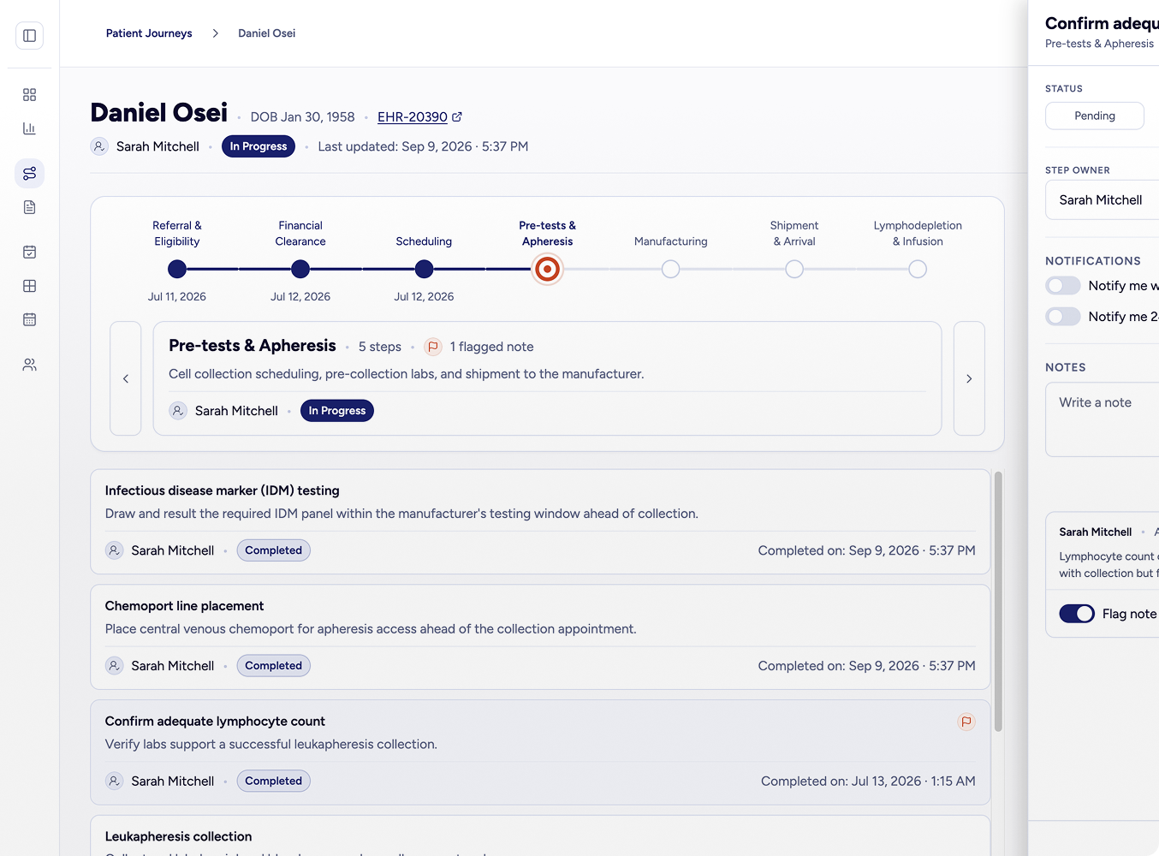Turn off the Flag note switch
This screenshot has height=856, width=1159.
point(1077,614)
